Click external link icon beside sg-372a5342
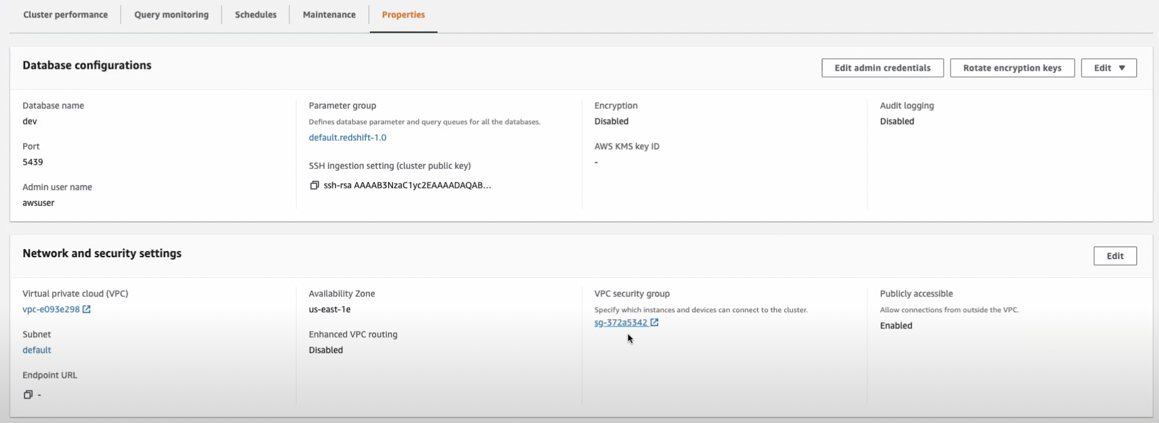 point(655,322)
